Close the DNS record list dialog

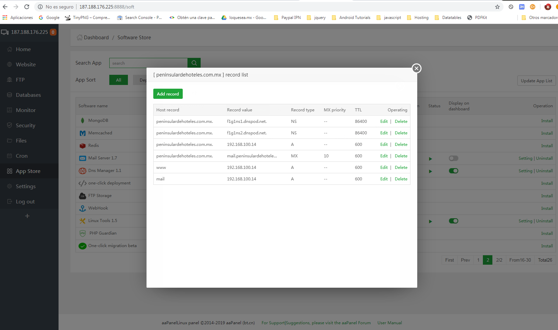click(x=416, y=68)
